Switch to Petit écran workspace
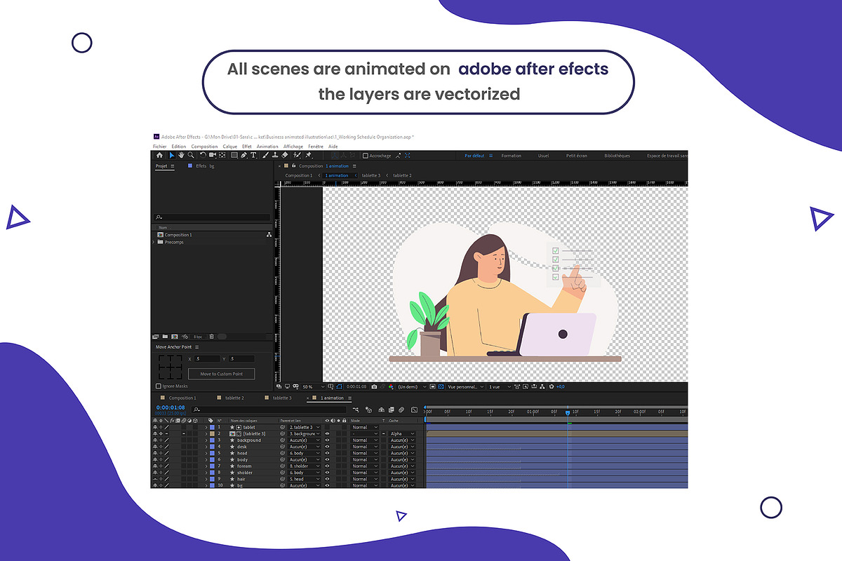This screenshot has height=561, width=842. [x=576, y=156]
